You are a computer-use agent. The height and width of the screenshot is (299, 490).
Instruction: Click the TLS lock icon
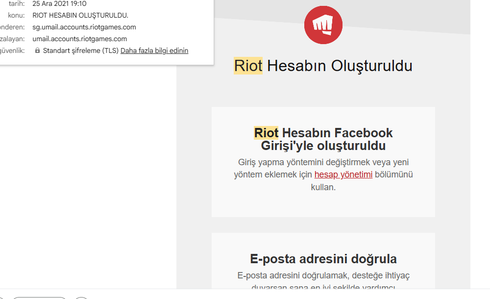[x=38, y=50]
